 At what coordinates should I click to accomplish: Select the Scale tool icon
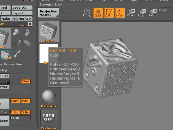(141, 13)
